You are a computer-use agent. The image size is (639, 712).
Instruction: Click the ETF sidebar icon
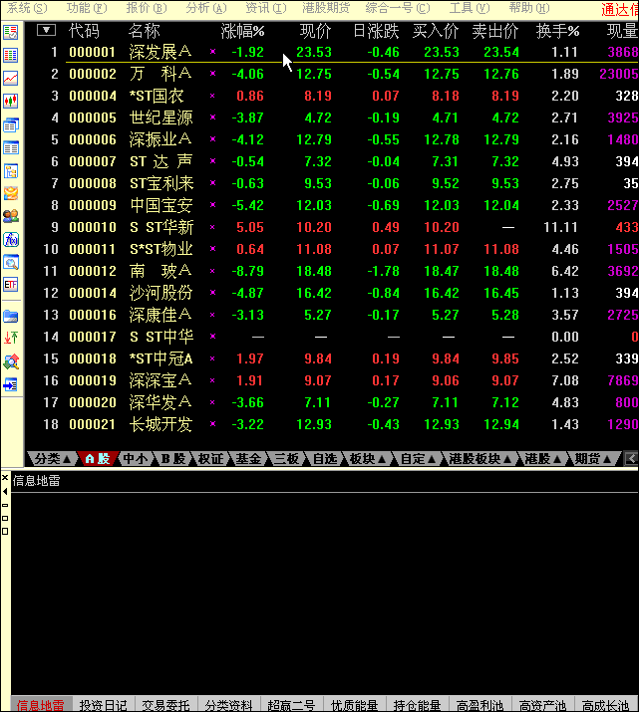pos(10,285)
